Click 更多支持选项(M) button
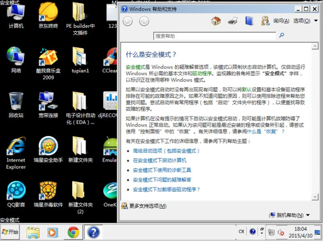The image size is (323, 242). click(x=144, y=206)
